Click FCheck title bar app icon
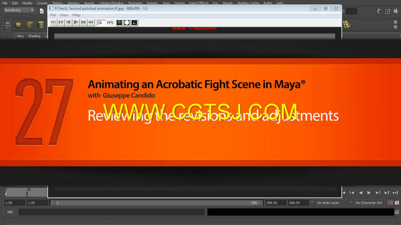The image size is (401, 225). (51, 8)
